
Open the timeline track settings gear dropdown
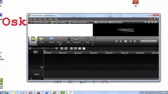(x=36, y=52)
